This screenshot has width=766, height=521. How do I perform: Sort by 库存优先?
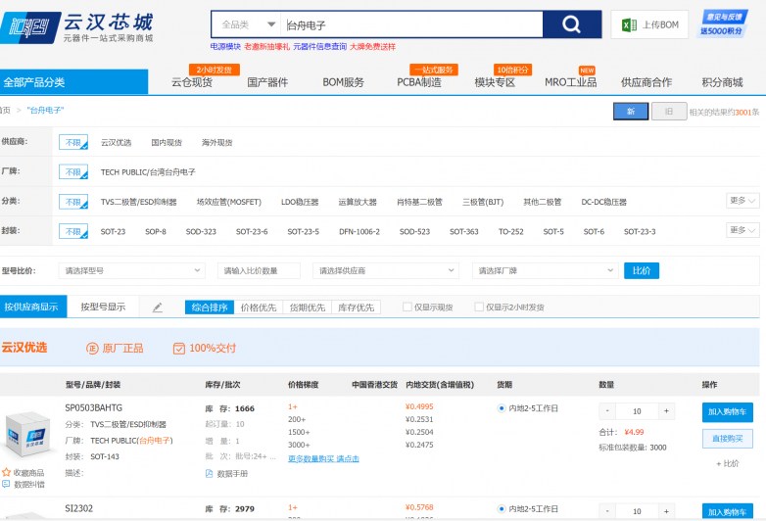click(357, 308)
